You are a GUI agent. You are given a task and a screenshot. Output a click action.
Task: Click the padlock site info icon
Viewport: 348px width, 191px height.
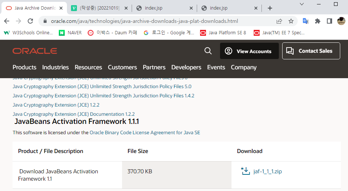pyautogui.click(x=45, y=21)
